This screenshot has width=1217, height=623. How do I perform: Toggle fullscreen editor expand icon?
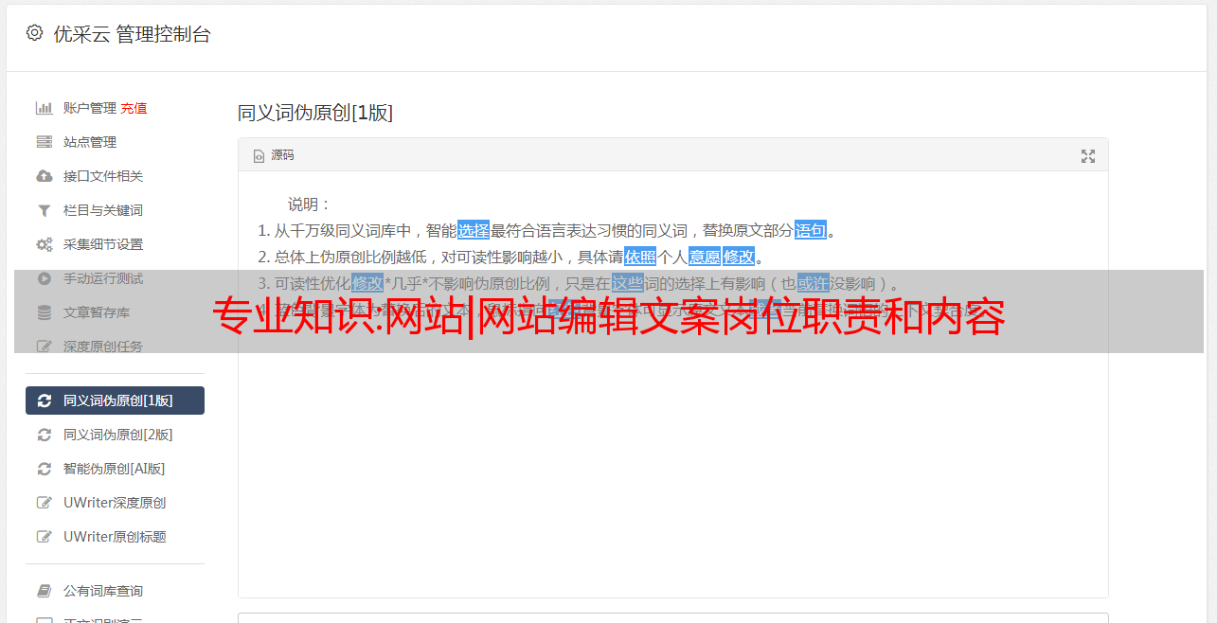(x=1088, y=156)
